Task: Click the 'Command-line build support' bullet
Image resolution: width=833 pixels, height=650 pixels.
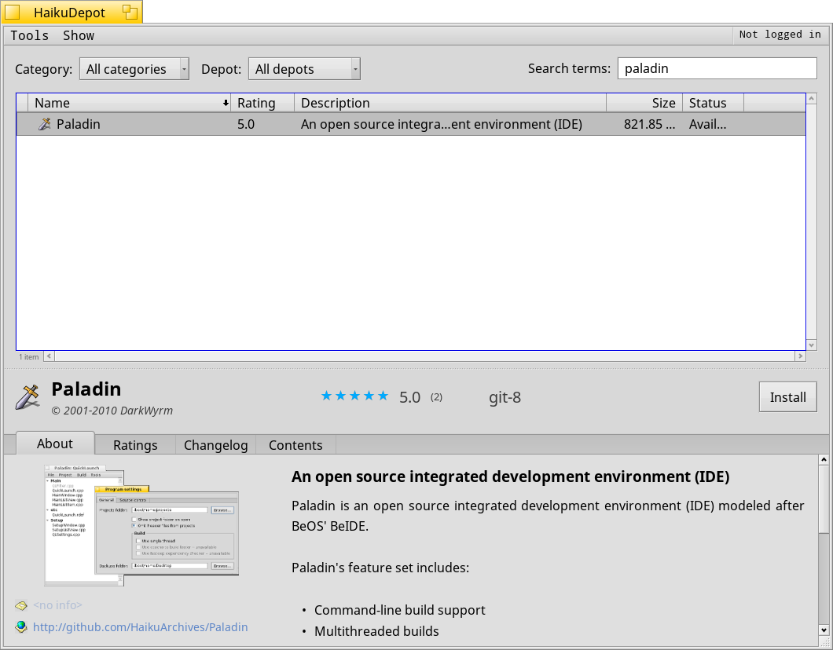Action: coord(399,610)
